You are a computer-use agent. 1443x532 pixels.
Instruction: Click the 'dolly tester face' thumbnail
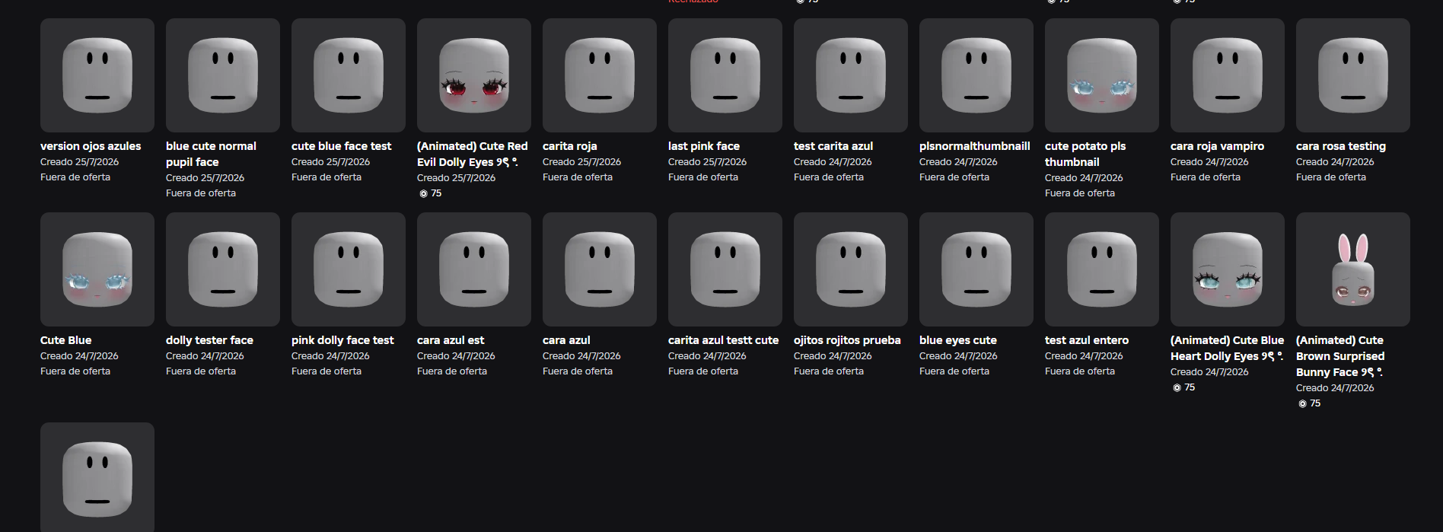click(x=223, y=269)
